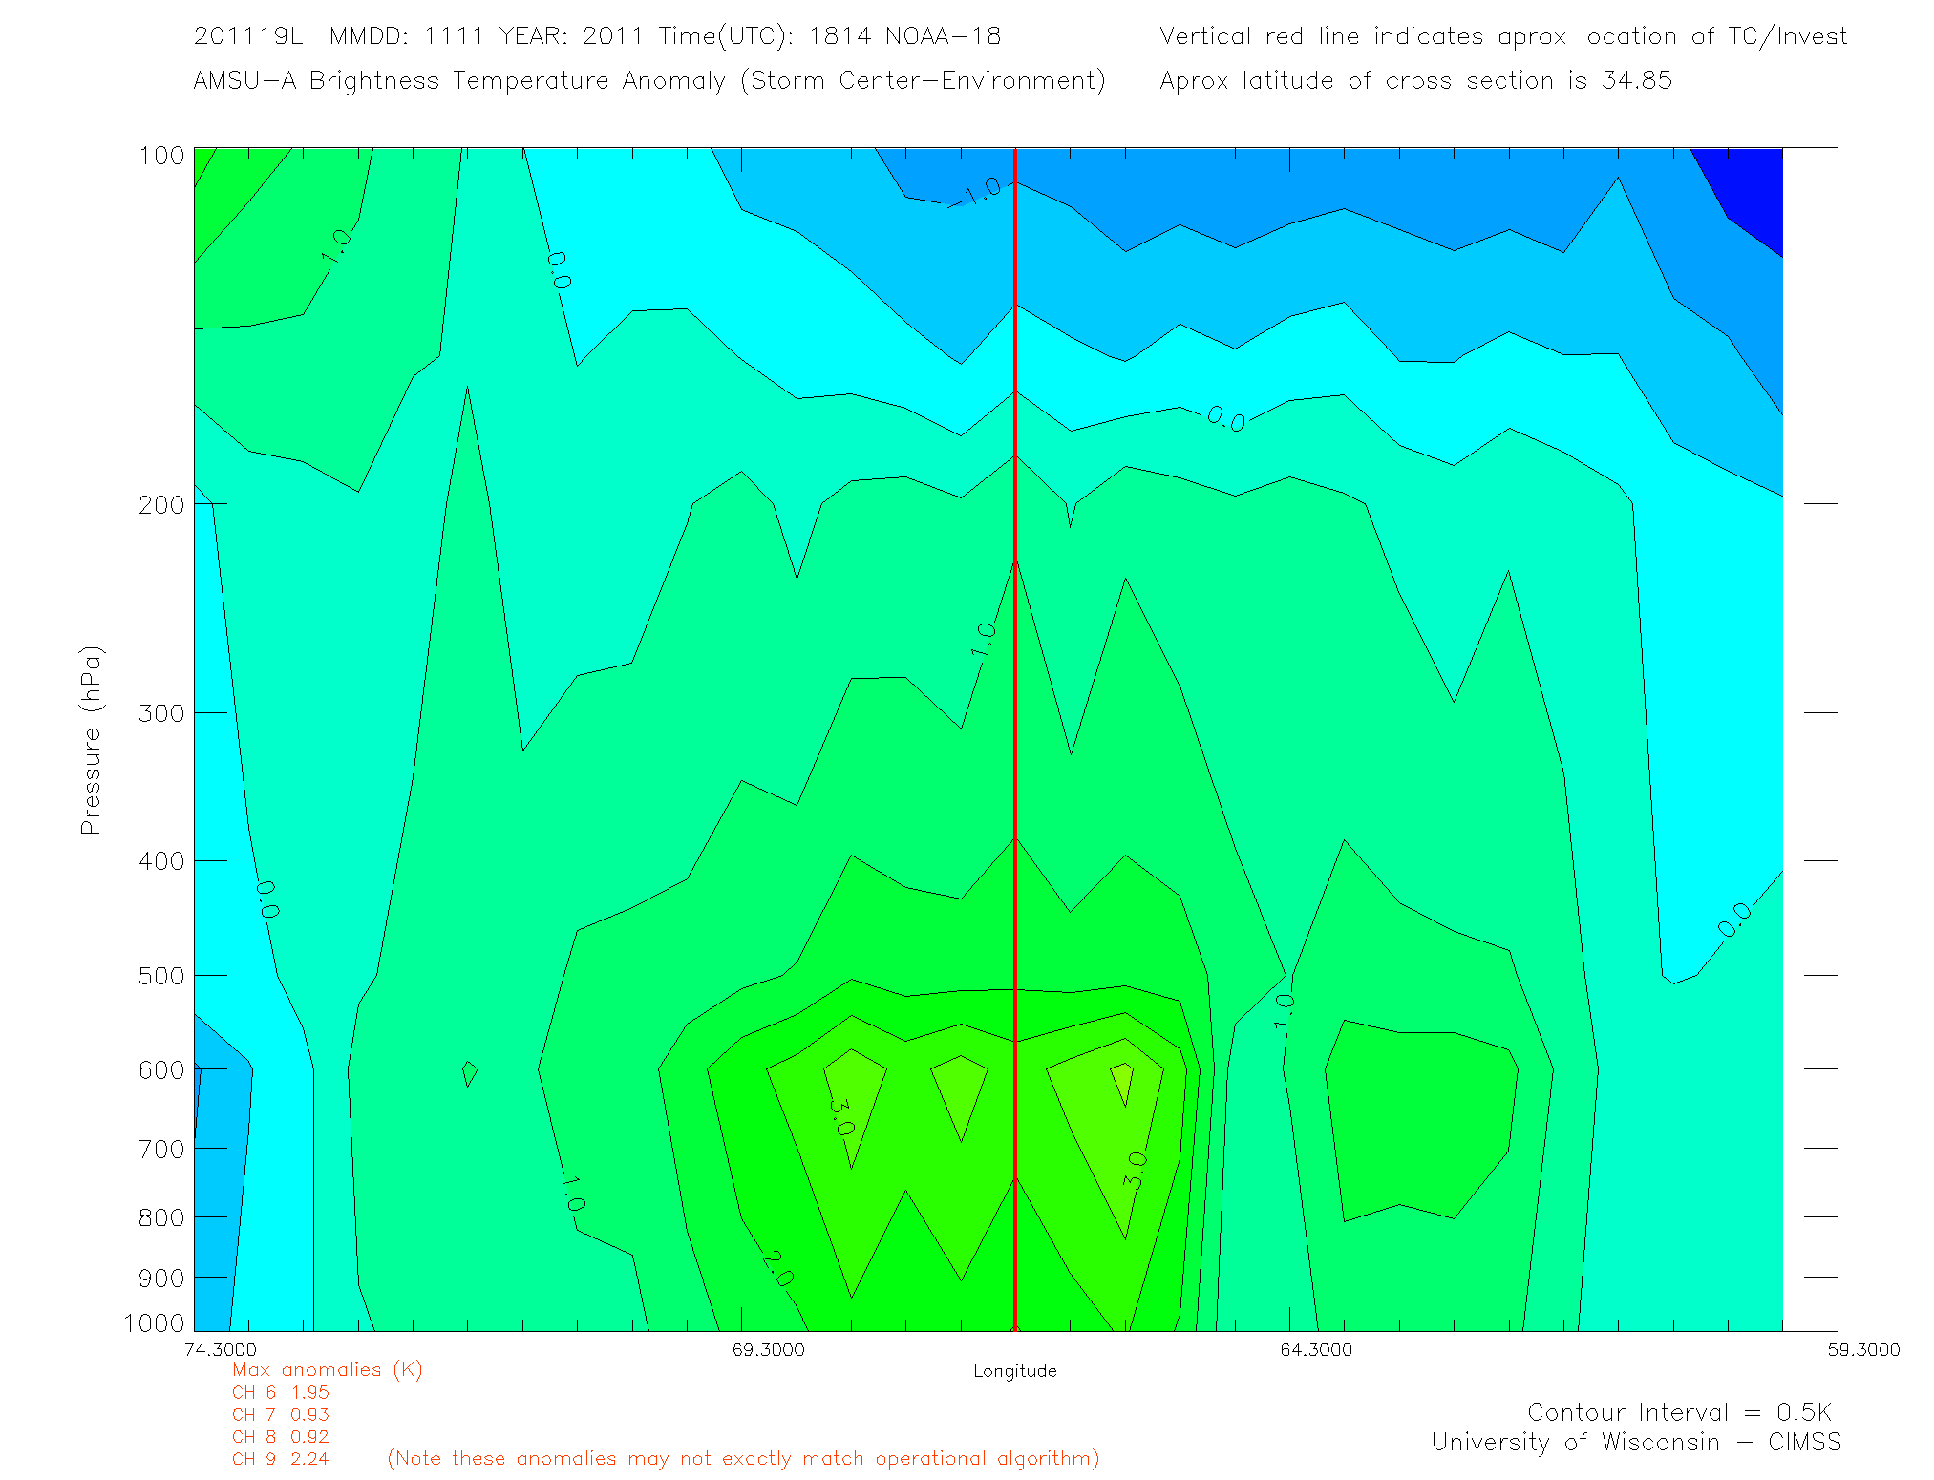Click the 1000 hPa pressure axis label
This screenshot has height=1480, width=1934.
pyautogui.click(x=154, y=1322)
